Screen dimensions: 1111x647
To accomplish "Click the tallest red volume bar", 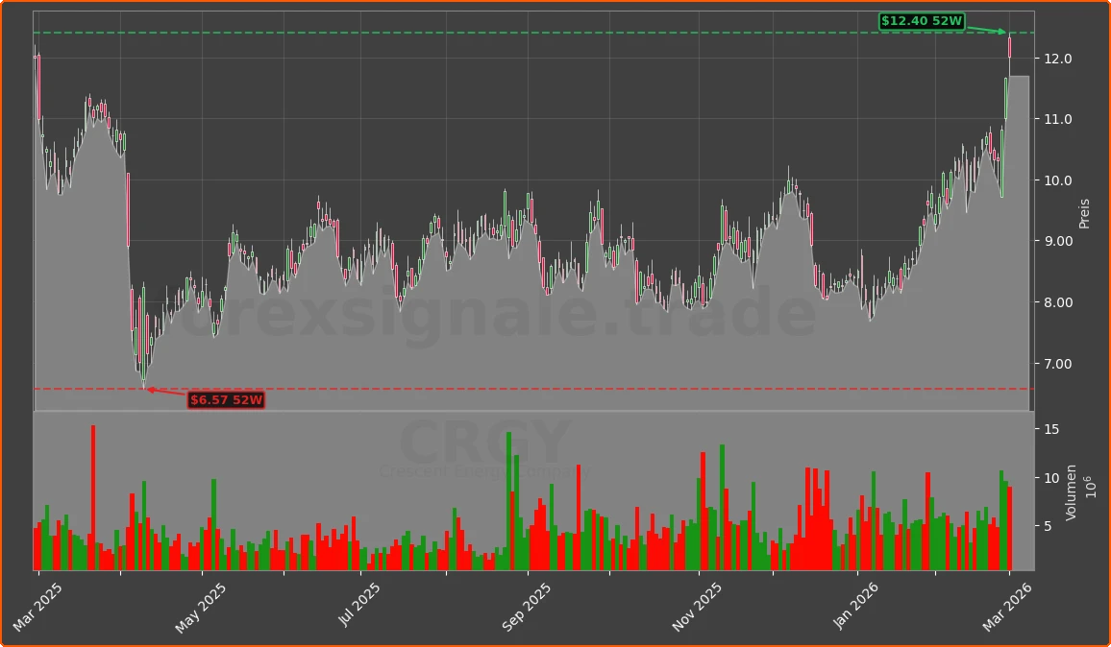I will (93, 497).
